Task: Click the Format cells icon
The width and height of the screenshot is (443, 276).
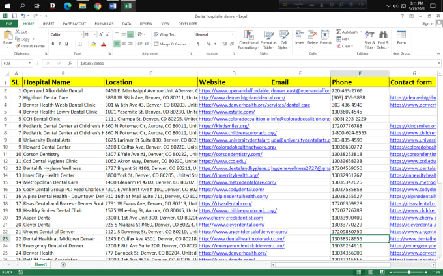Action: coord(326,34)
